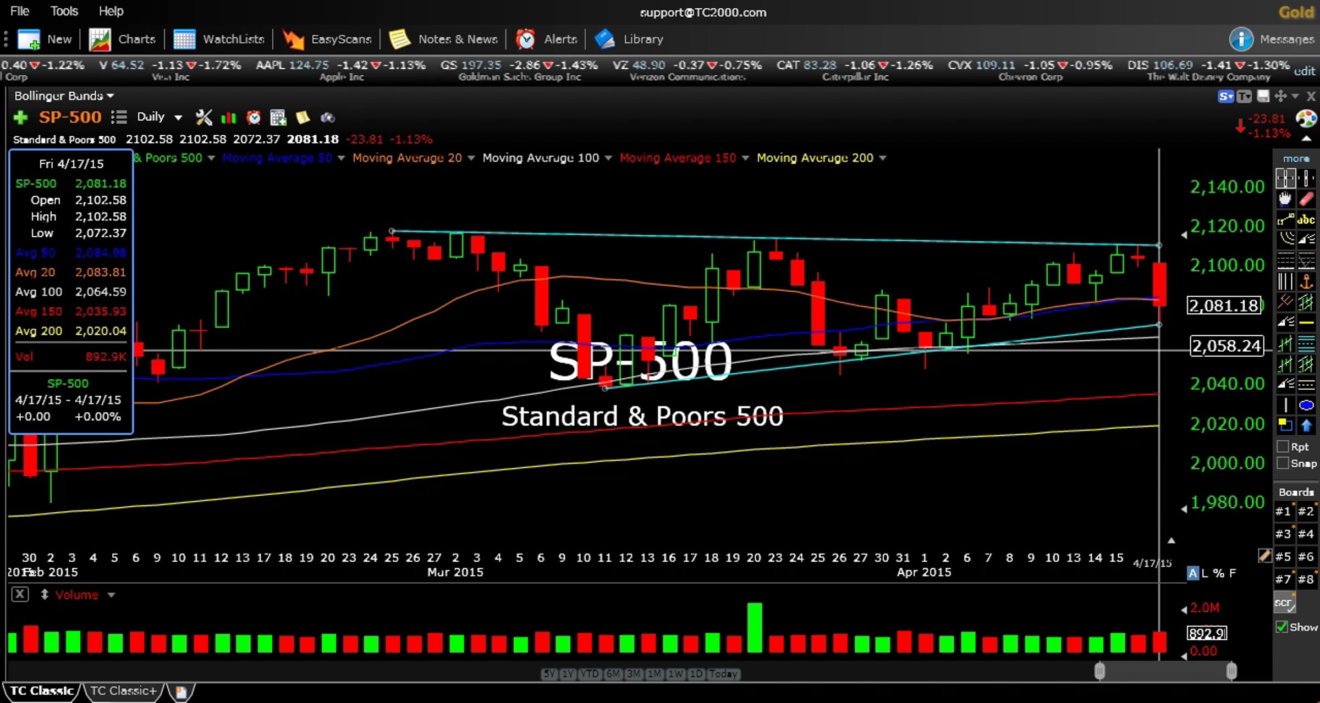The width and height of the screenshot is (1320, 703).
Task: Toggle the A arithmetic scale button
Action: tap(1192, 573)
